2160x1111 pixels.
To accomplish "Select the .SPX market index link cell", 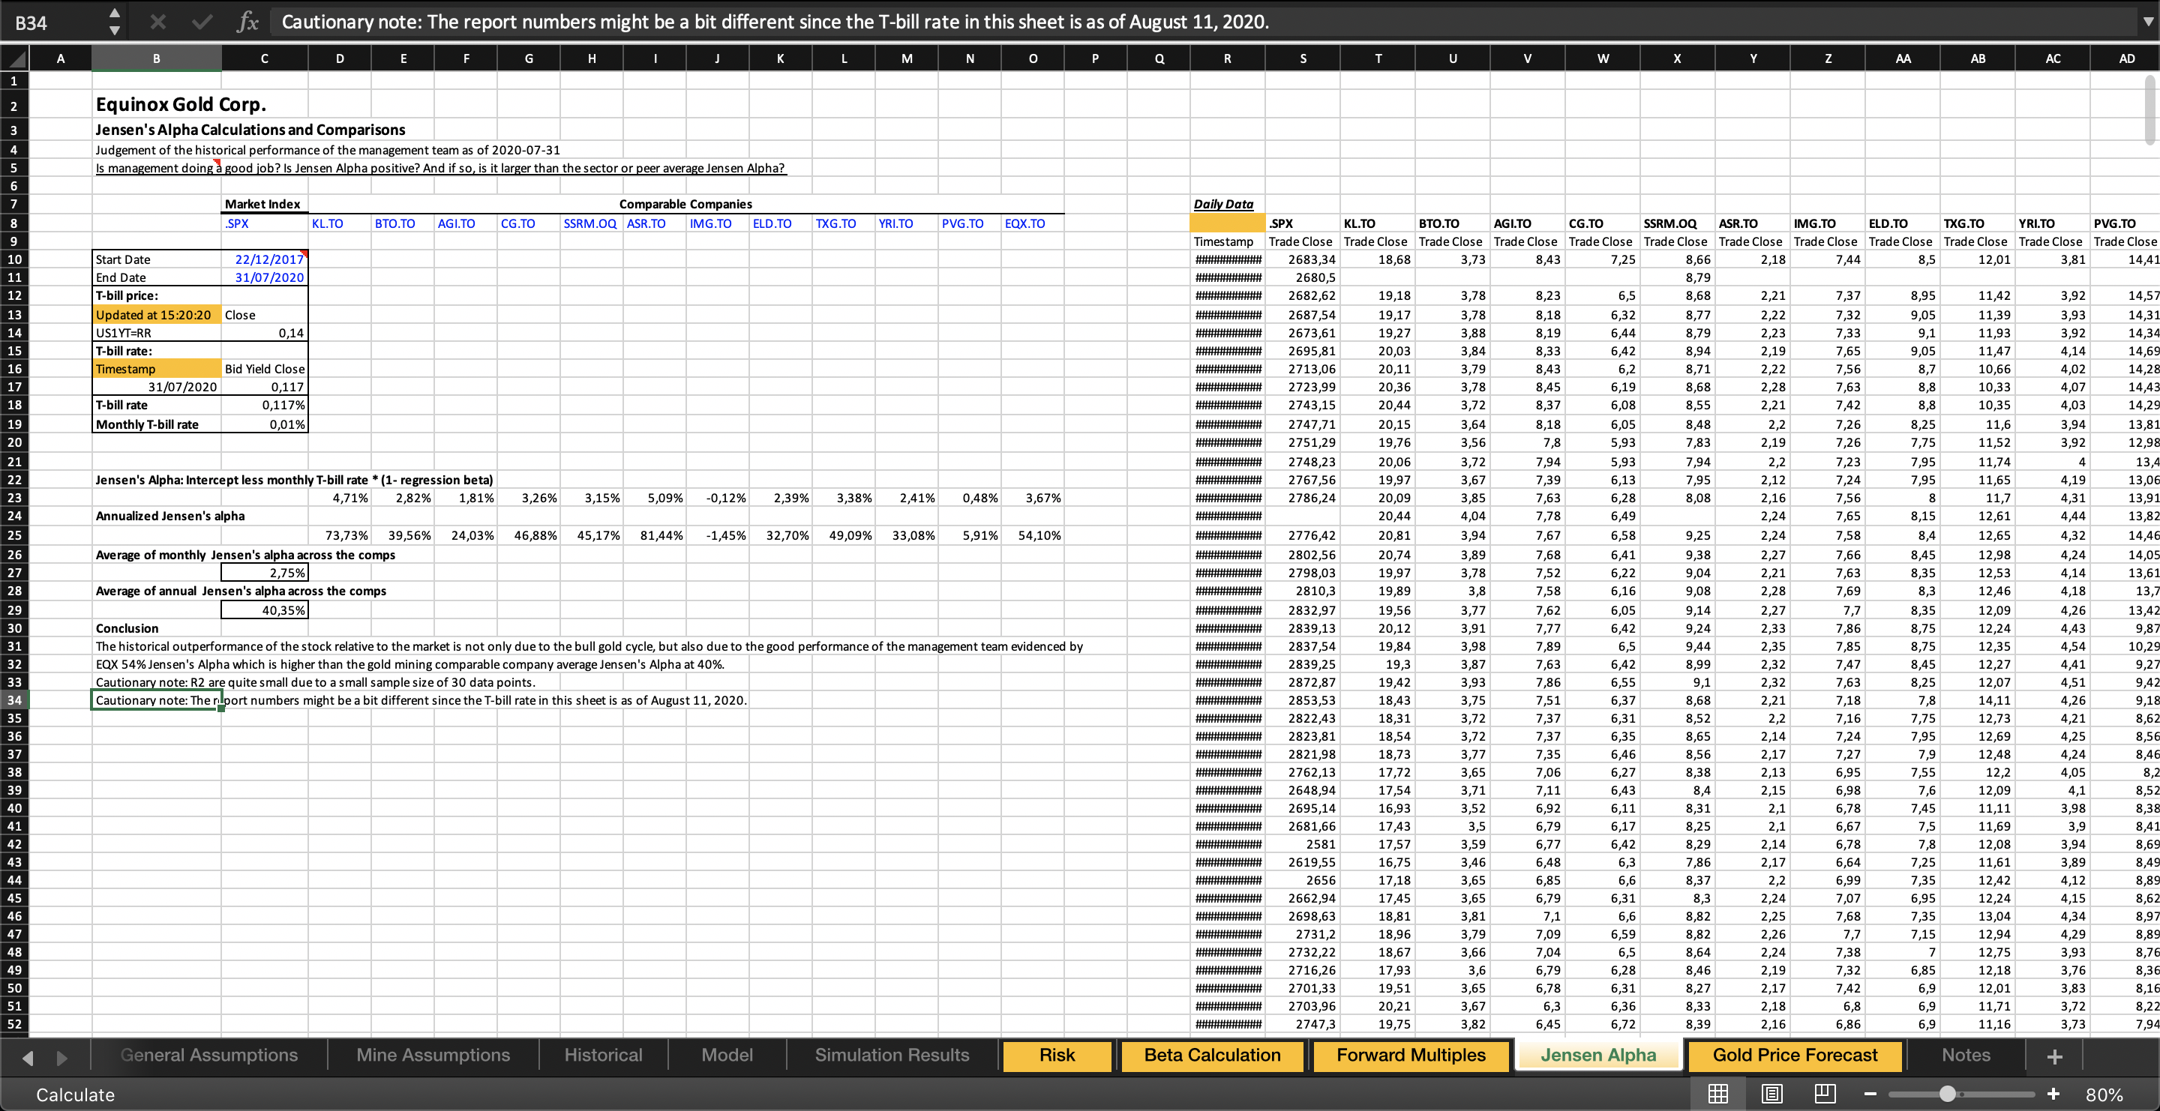I will tap(265, 223).
